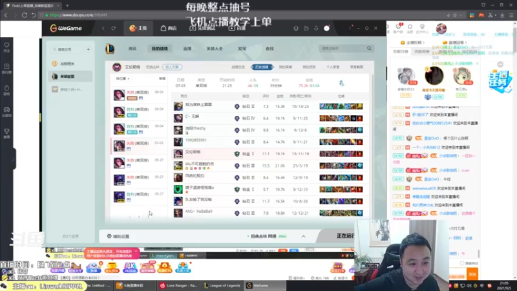Switch to the 资讯 news tab
This screenshot has height=291, width=517.
pos(132,48)
